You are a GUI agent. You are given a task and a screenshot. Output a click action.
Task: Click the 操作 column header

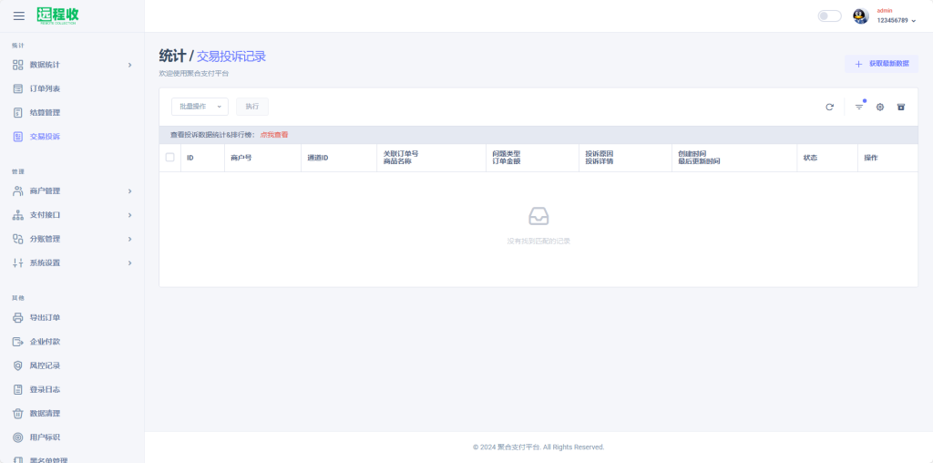pyautogui.click(x=871, y=158)
